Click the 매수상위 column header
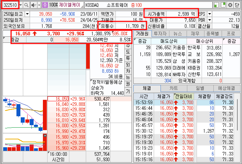This screenshot has width=242, height=164. click(x=205, y=41)
